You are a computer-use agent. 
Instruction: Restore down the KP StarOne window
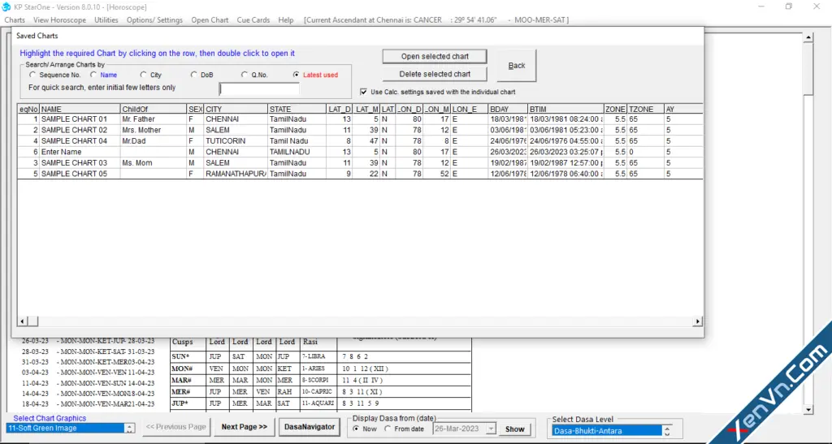click(x=788, y=6)
